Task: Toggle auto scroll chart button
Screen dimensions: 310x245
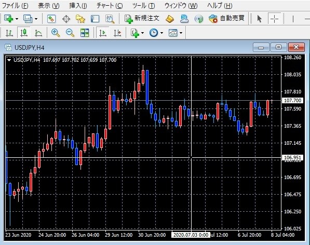Action: click(x=103, y=33)
